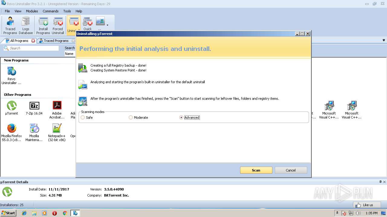
Task: Expand the tab list dropdown arrow
Action: [x=384, y=40]
